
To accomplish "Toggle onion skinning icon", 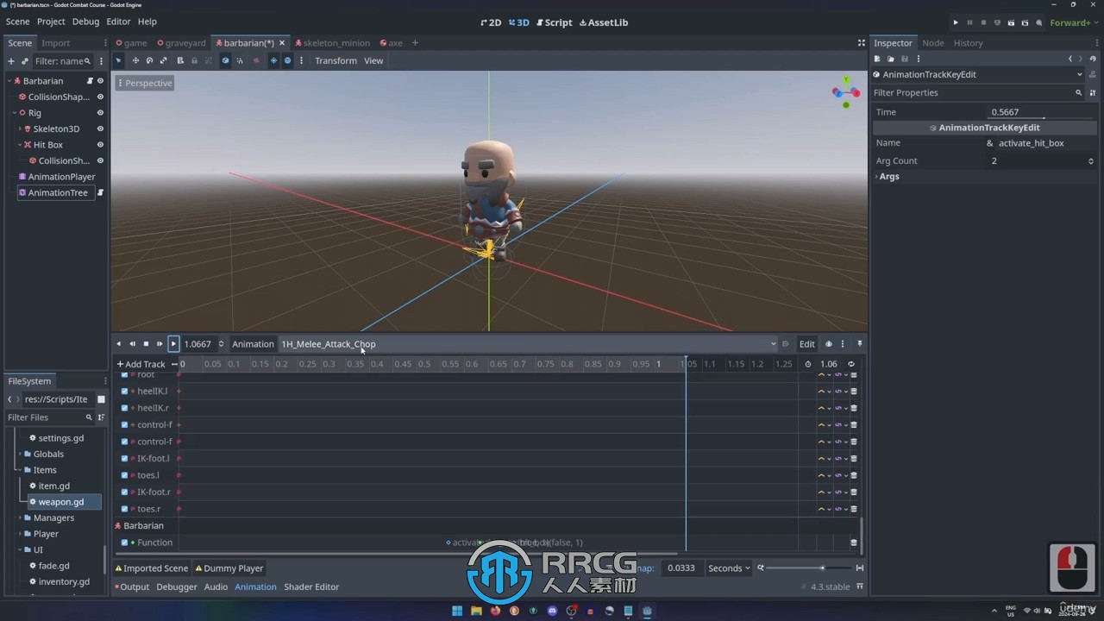I will 829,344.
